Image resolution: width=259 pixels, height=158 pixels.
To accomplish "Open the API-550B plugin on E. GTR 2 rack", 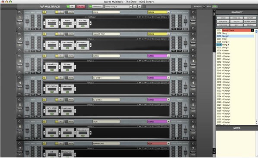I will [x=52, y=111].
